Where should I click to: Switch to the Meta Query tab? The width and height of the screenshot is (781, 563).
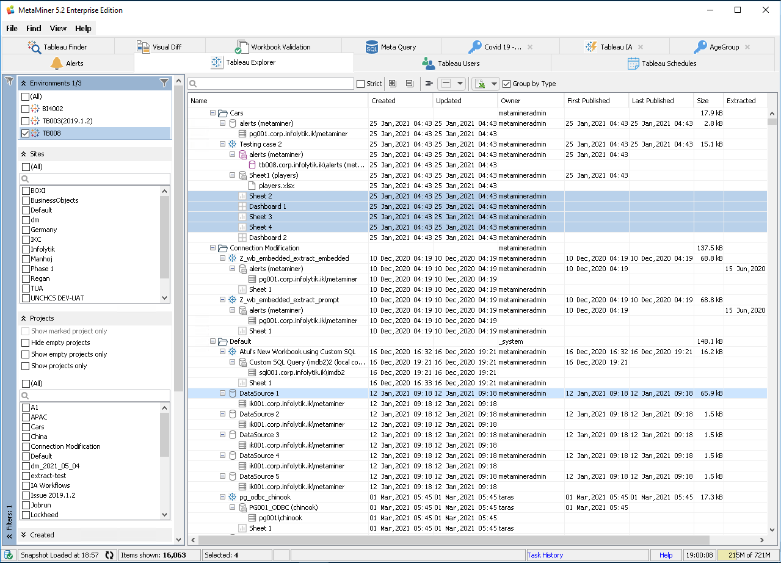coord(391,46)
